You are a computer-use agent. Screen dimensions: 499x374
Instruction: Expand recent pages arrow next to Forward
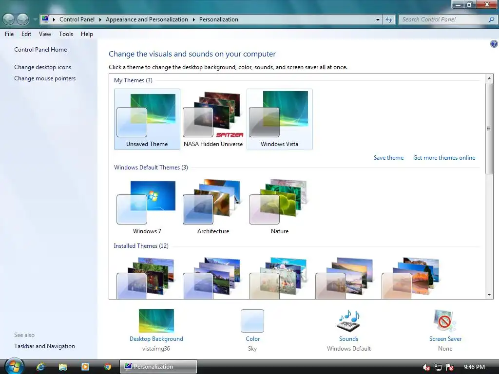(x=35, y=19)
